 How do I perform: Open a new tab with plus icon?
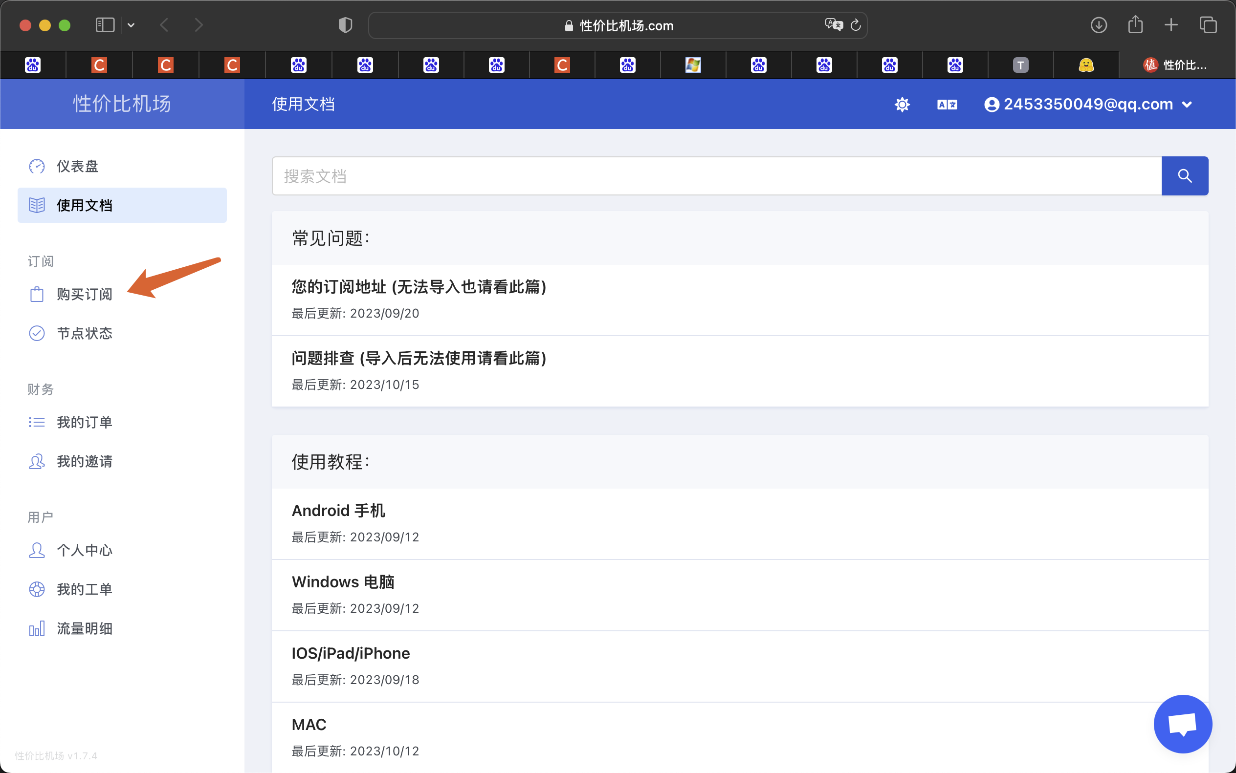coord(1171,25)
